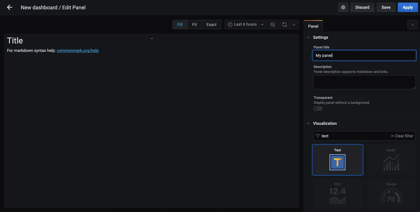The height and width of the screenshot is (212, 420).
Task: Select the Fill display mode
Action: 180,24
